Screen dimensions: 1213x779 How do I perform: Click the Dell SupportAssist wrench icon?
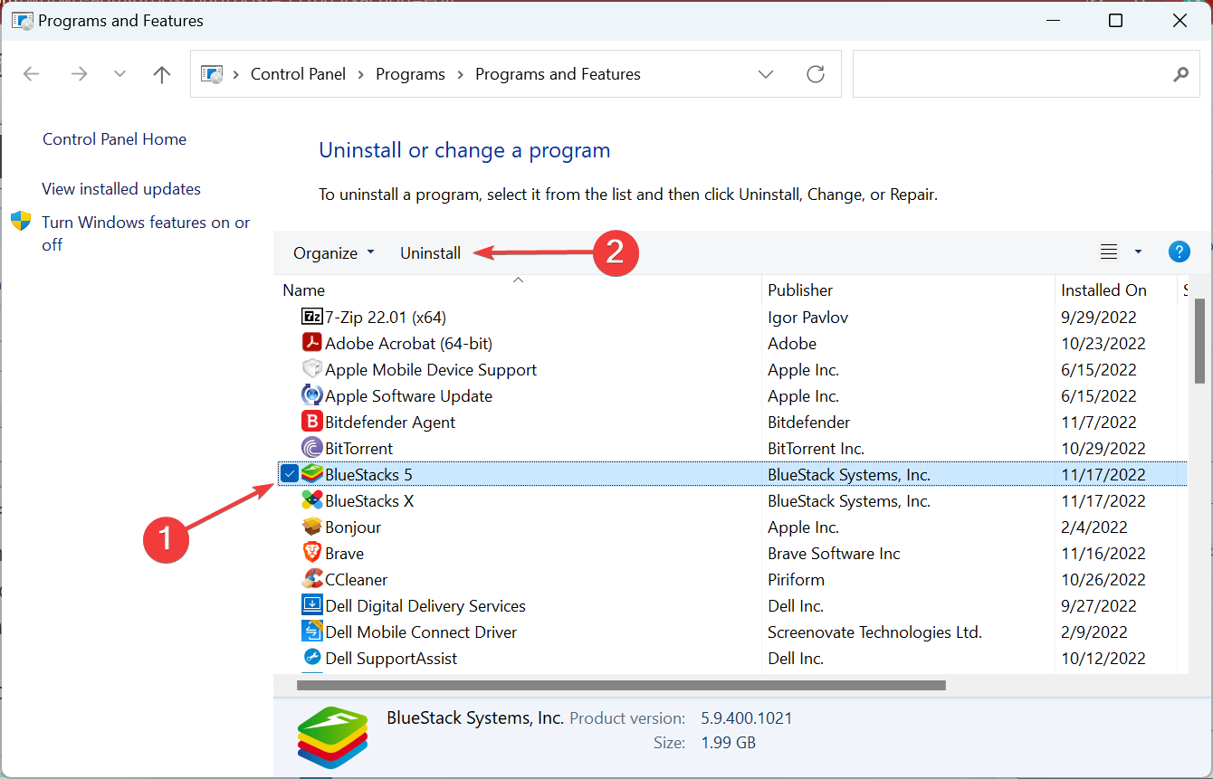311,658
